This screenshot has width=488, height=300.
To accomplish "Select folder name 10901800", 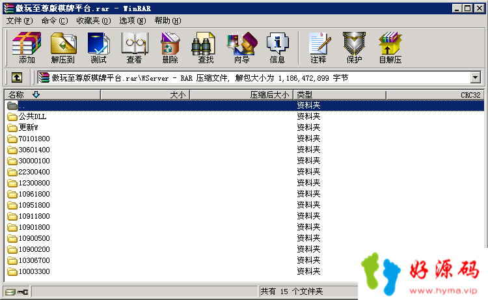I will pyautogui.click(x=34, y=227).
